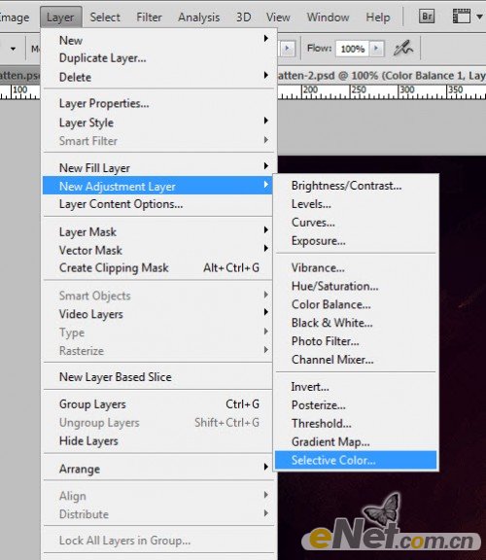Open the Flow percentage slider arrow

tap(376, 49)
